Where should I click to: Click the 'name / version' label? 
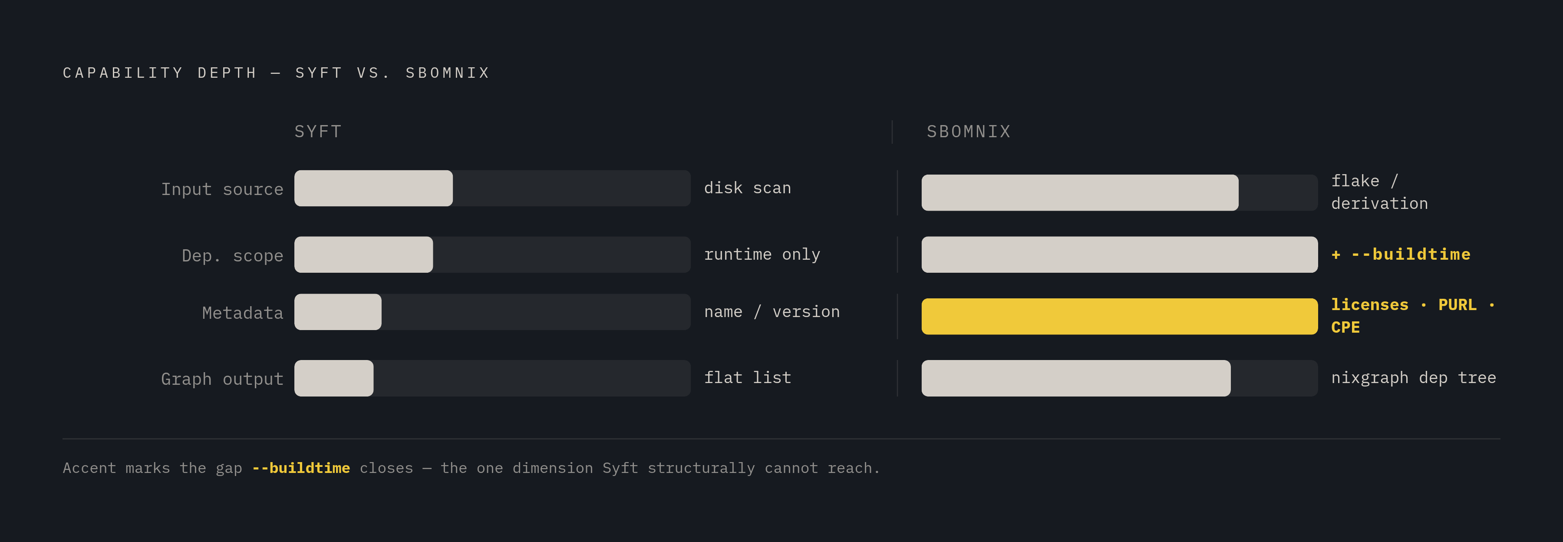[772, 312]
